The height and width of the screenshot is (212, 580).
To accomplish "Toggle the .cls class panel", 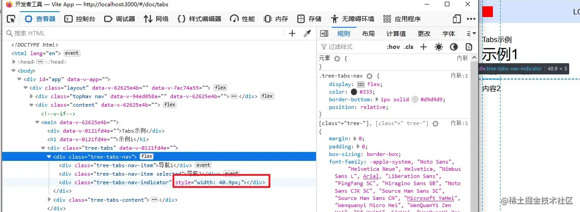I will (x=409, y=47).
